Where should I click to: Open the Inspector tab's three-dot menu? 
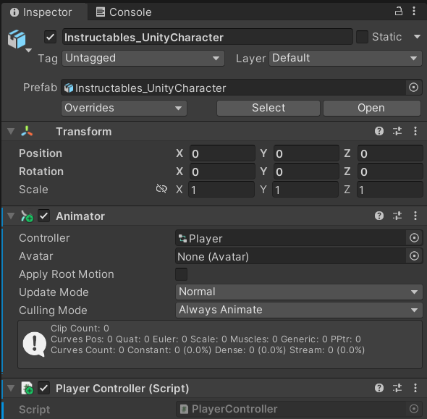pyautogui.click(x=414, y=11)
